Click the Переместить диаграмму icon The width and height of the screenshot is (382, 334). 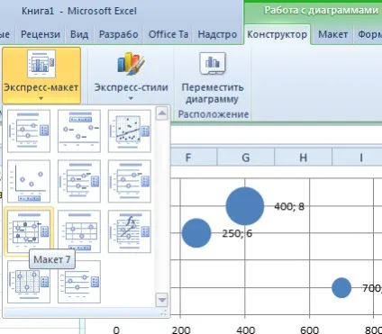click(213, 63)
